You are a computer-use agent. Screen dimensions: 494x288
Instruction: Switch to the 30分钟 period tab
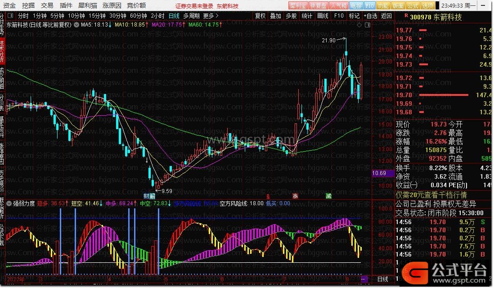(x=118, y=16)
